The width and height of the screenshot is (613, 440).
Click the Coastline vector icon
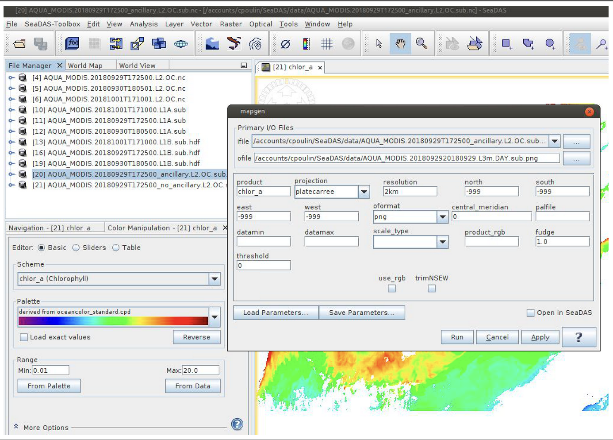[x=234, y=43]
